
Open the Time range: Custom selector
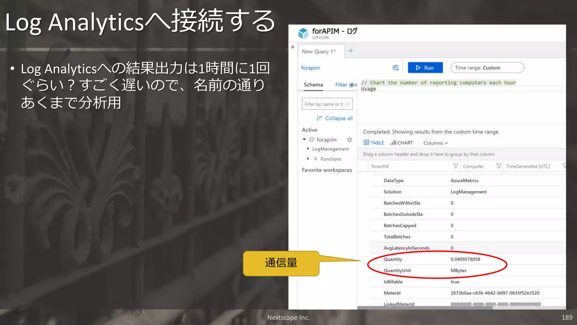(487, 68)
